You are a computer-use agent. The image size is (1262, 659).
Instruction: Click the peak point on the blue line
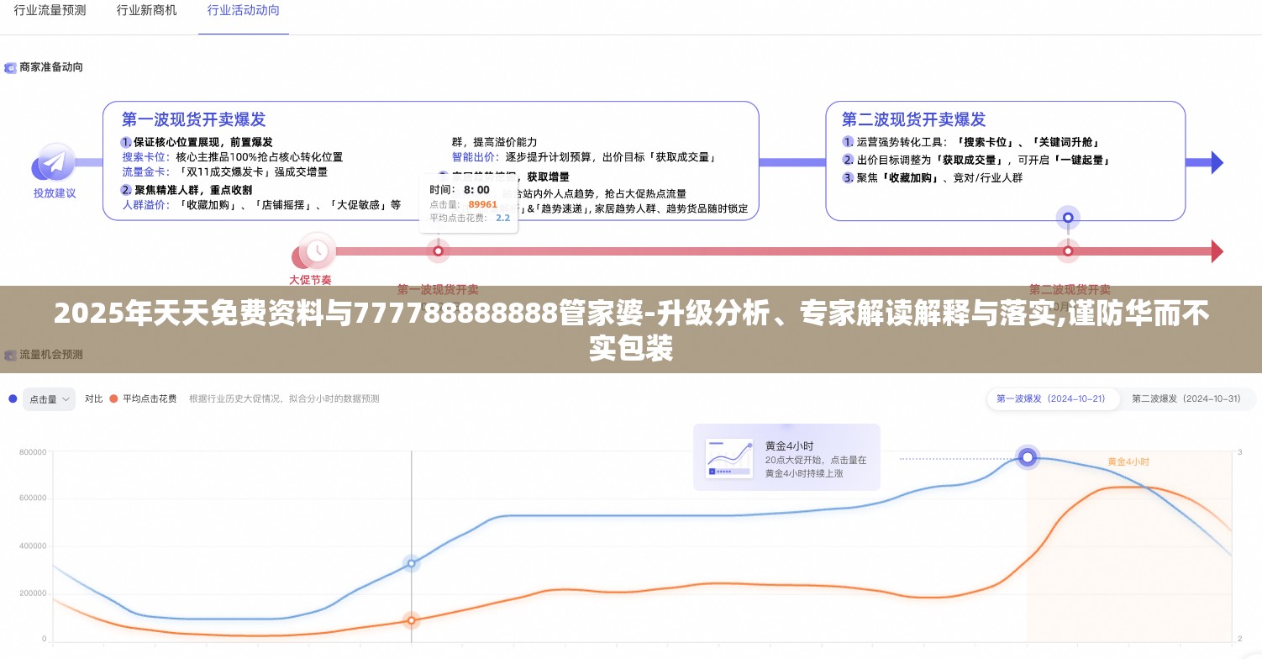coord(1027,457)
